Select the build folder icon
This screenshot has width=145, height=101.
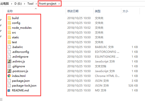tap(9, 18)
